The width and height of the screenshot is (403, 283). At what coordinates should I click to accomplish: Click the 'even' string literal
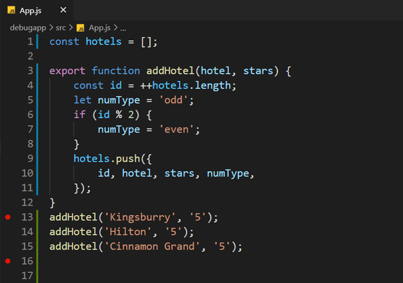click(177, 130)
